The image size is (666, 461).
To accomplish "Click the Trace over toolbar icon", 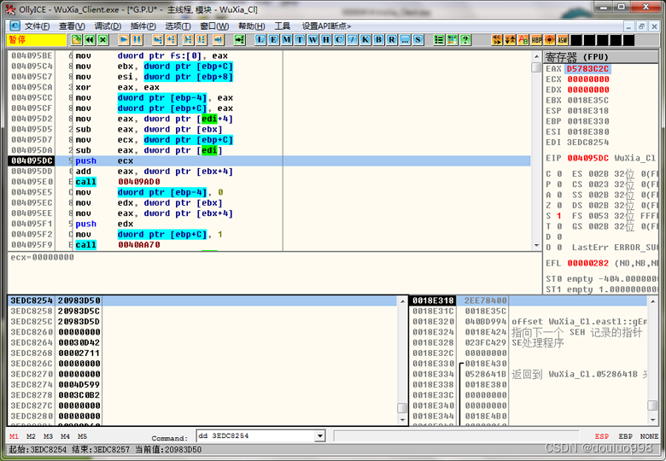I will point(201,40).
